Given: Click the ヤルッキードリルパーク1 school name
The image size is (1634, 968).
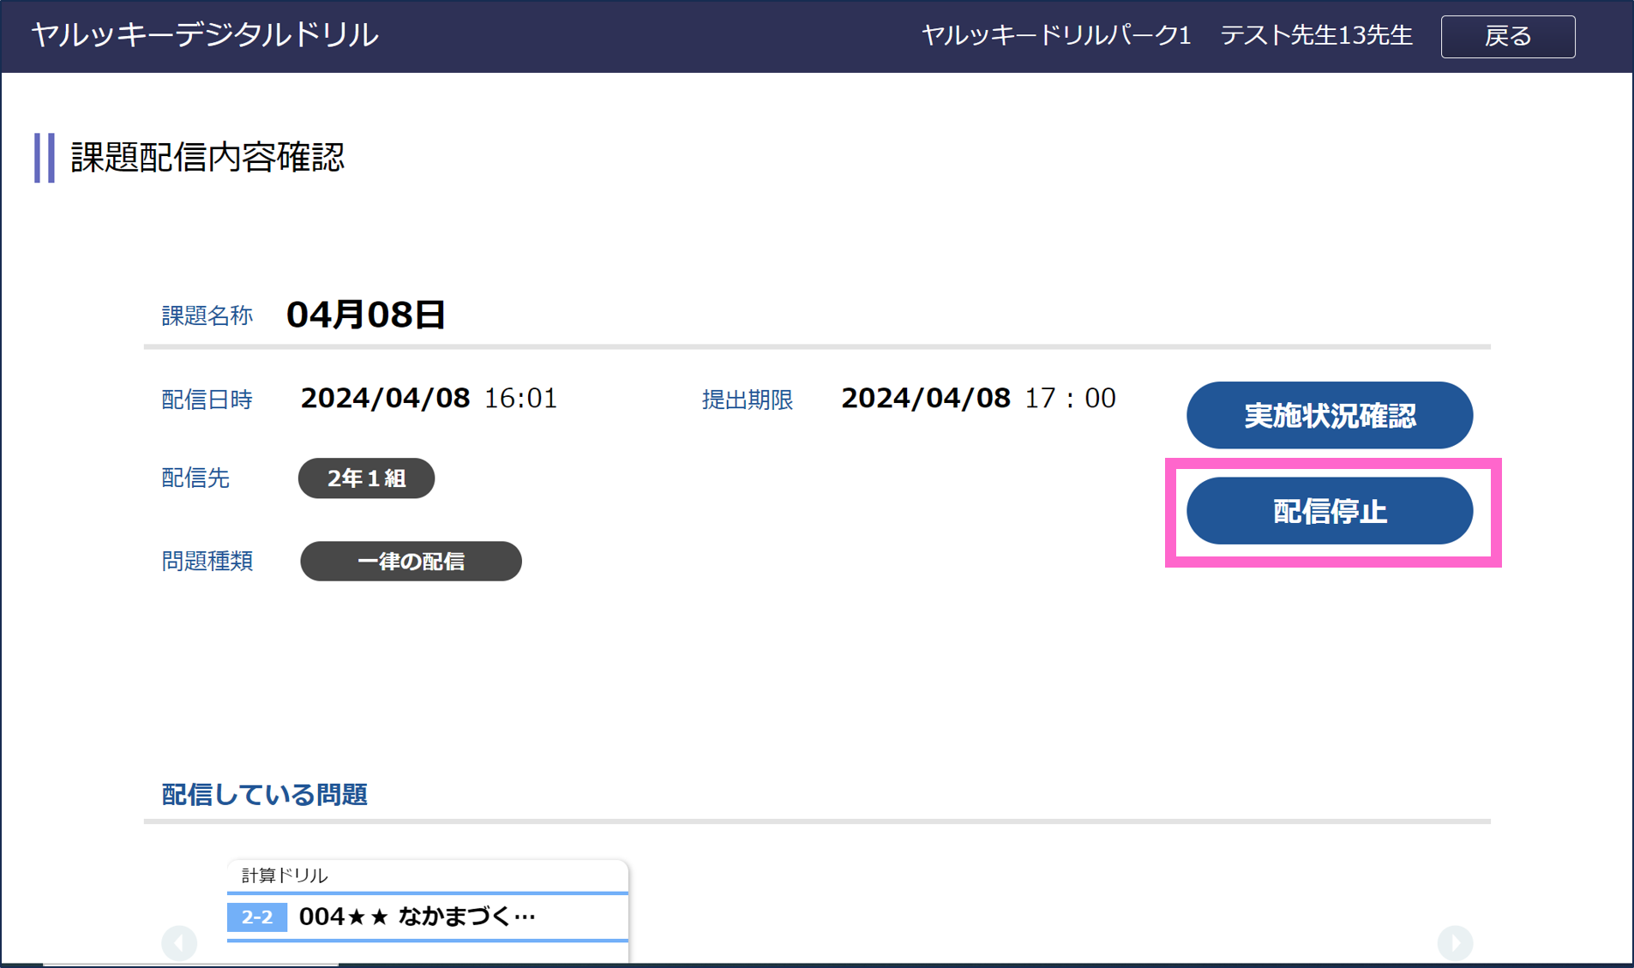Looking at the screenshot, I should tap(1055, 35).
